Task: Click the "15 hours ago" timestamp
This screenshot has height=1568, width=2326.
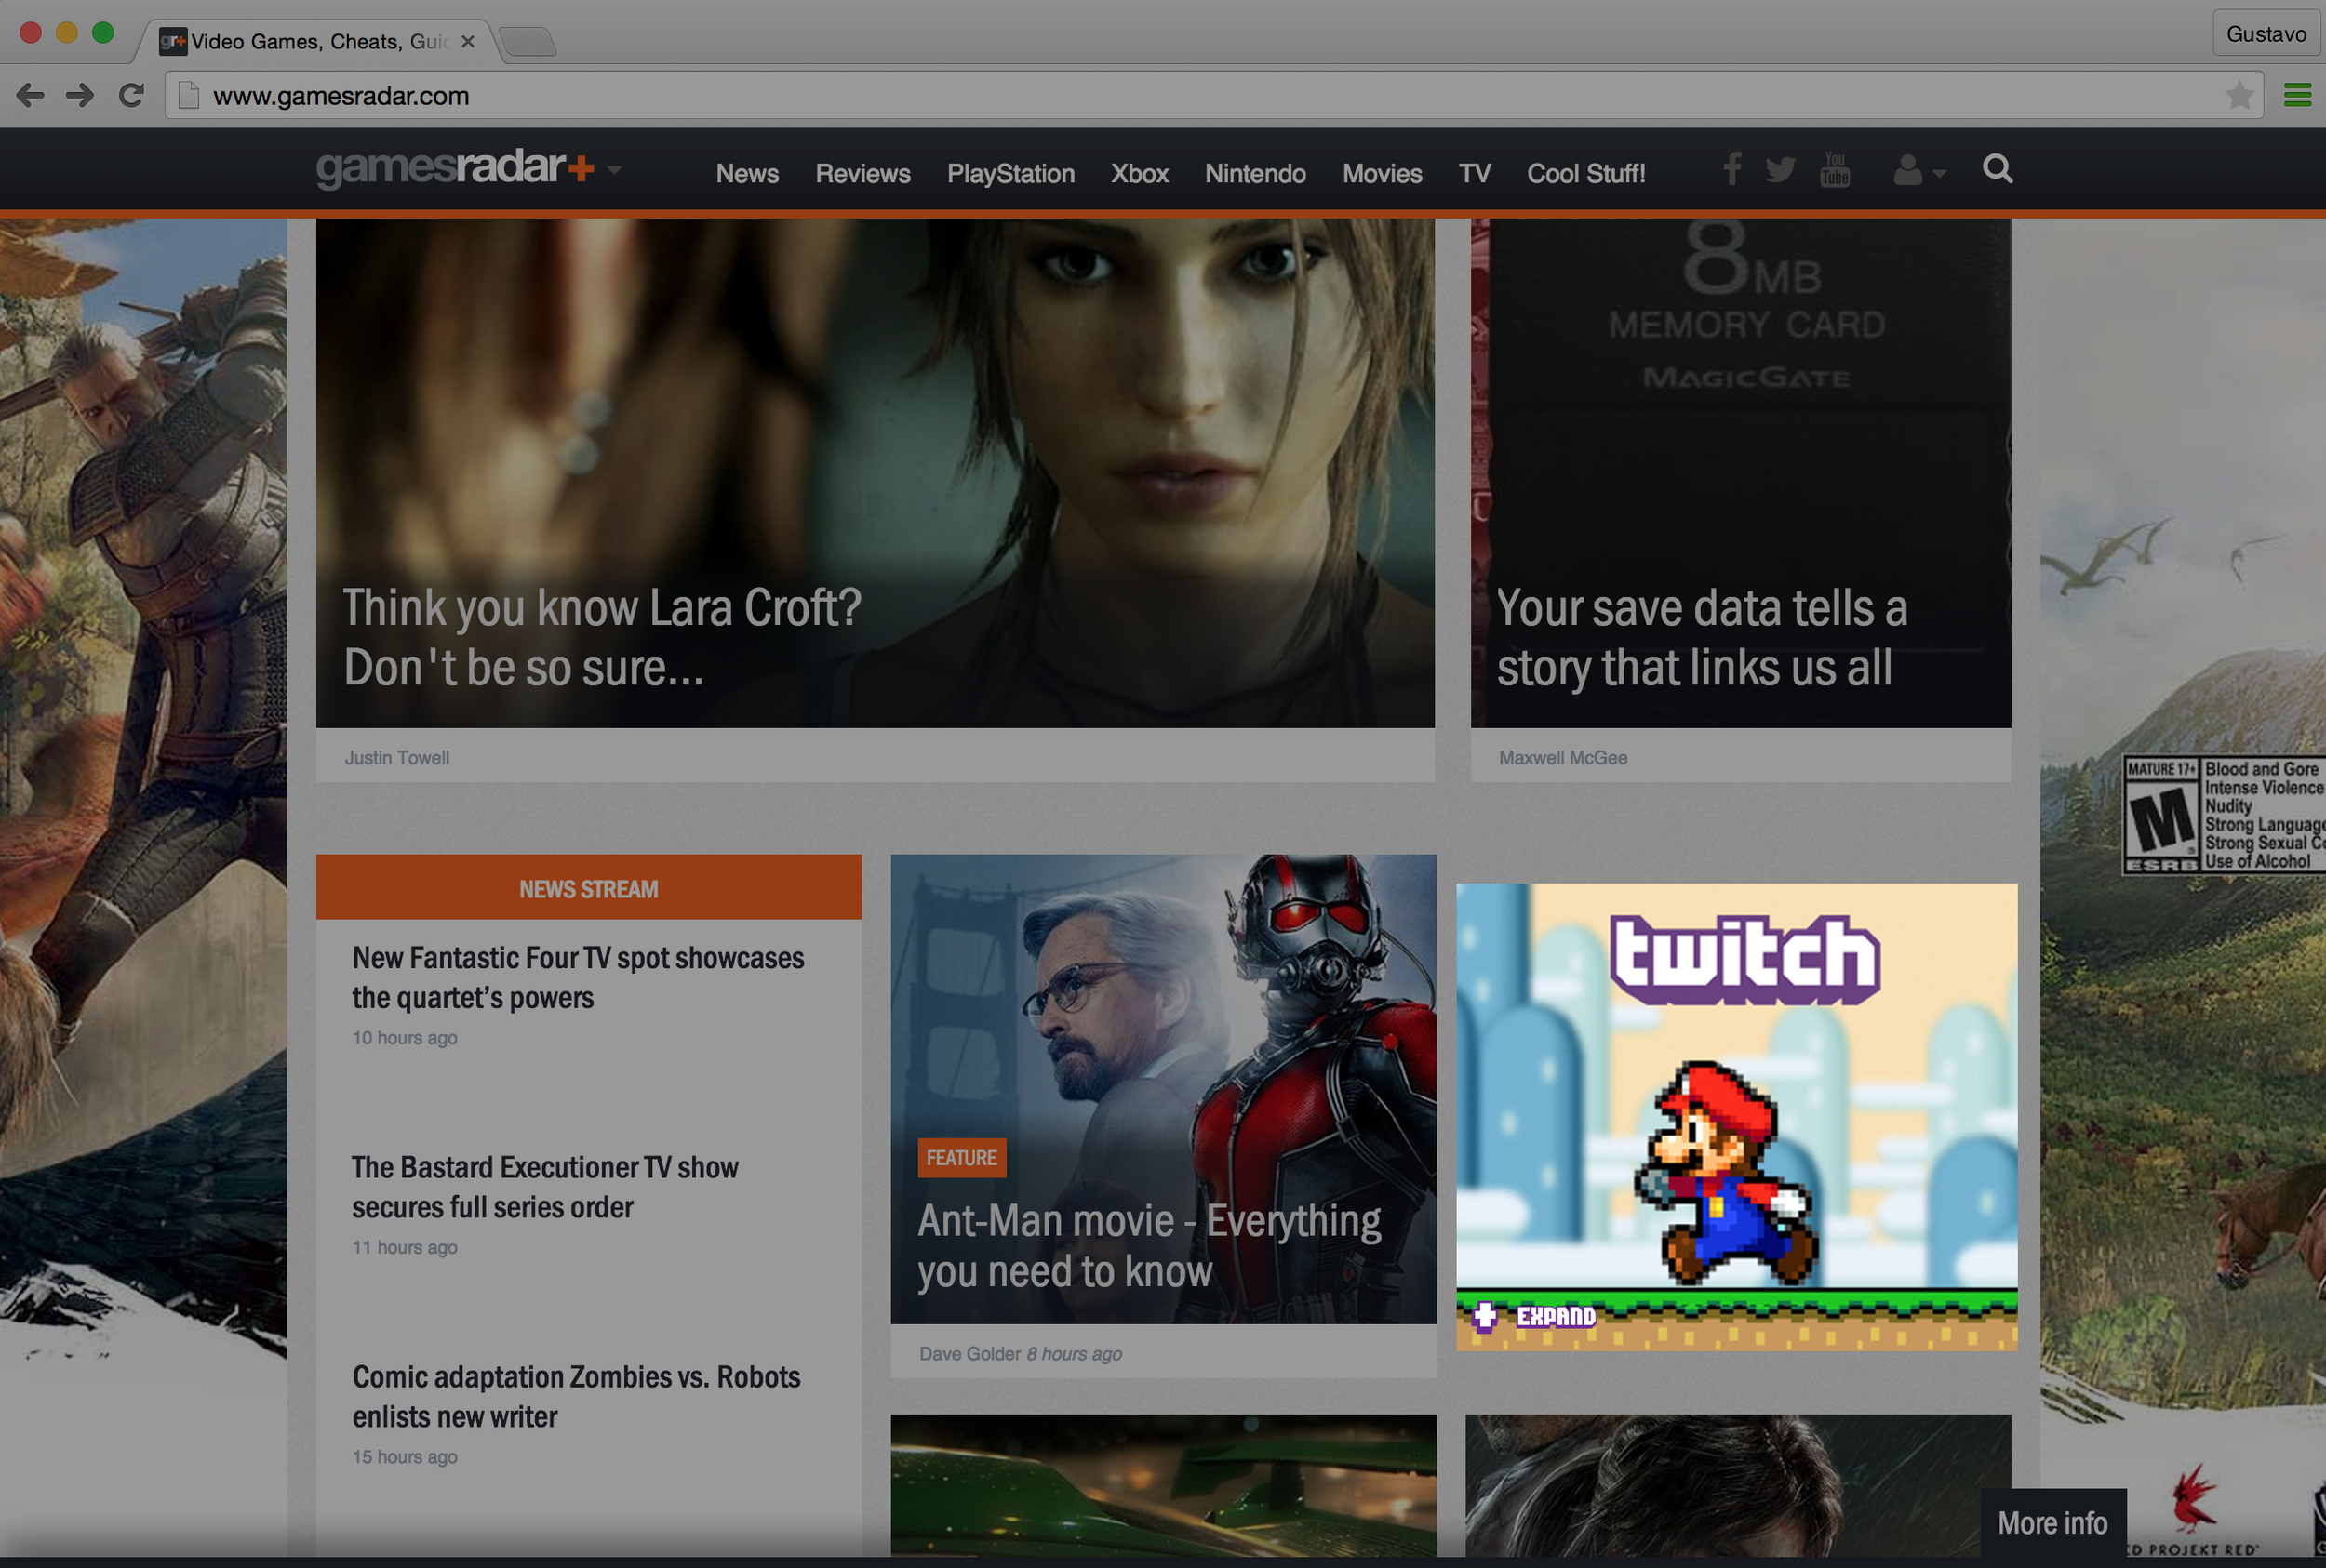Action: click(404, 1457)
